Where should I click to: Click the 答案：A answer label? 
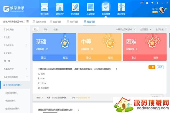click(x=40, y=97)
